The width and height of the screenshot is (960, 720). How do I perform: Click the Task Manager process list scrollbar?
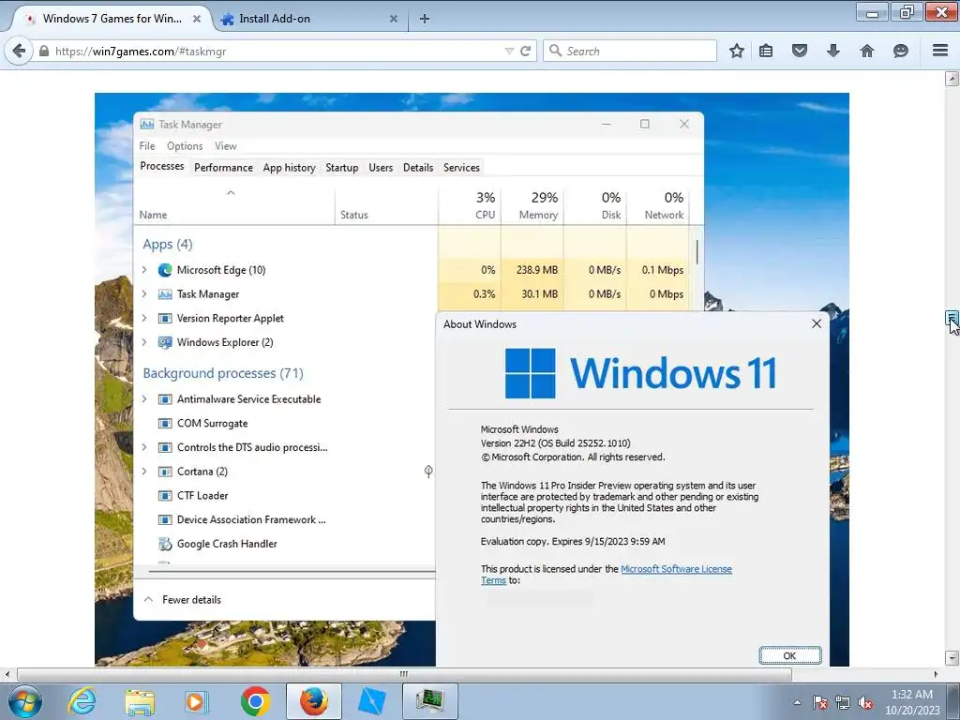click(x=697, y=251)
